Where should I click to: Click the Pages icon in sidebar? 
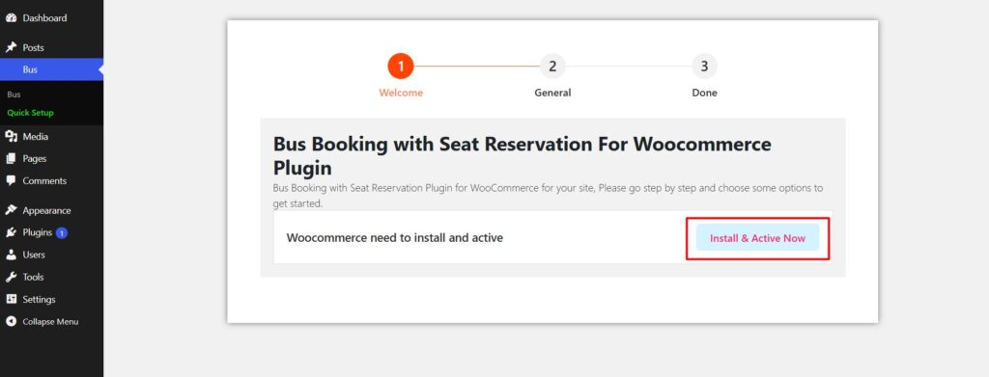(x=11, y=158)
